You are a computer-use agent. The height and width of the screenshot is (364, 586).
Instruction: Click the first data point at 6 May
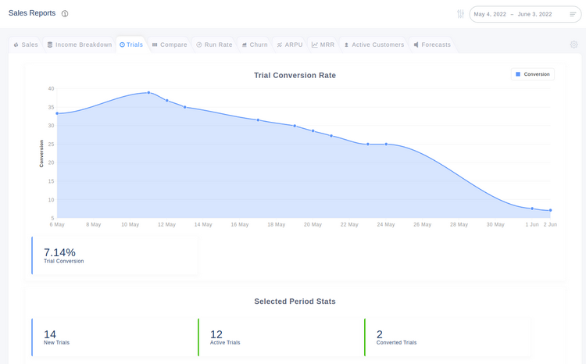(57, 113)
